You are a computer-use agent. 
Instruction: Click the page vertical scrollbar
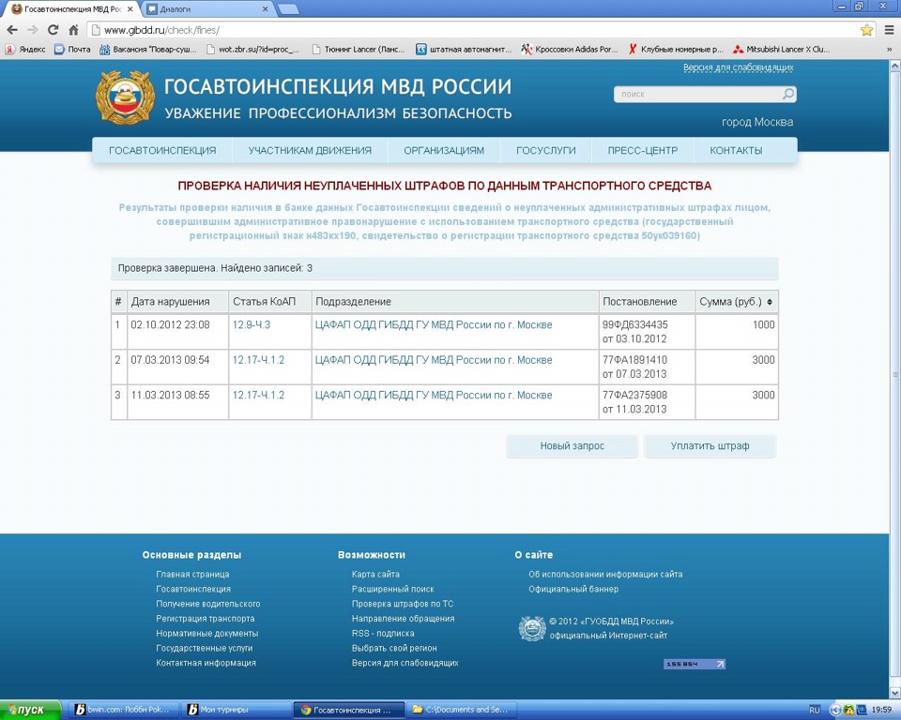pos(894,374)
